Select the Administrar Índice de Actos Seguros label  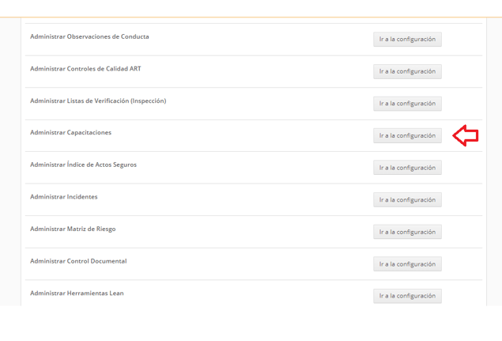(83, 165)
